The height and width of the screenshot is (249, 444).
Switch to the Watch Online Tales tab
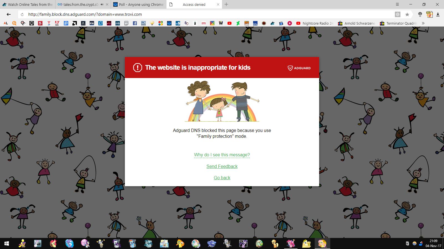[28, 4]
